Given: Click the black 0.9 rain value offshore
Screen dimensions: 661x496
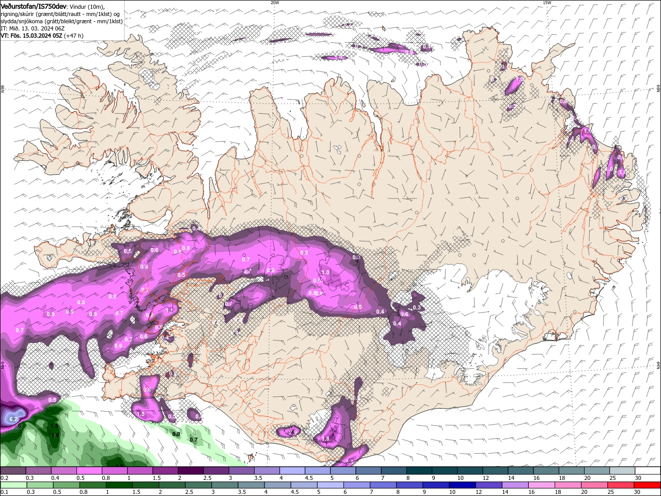Looking at the screenshot, I should tap(176, 435).
